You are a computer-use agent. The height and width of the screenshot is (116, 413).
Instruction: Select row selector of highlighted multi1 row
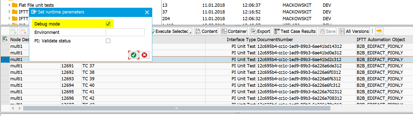click(x=5, y=60)
